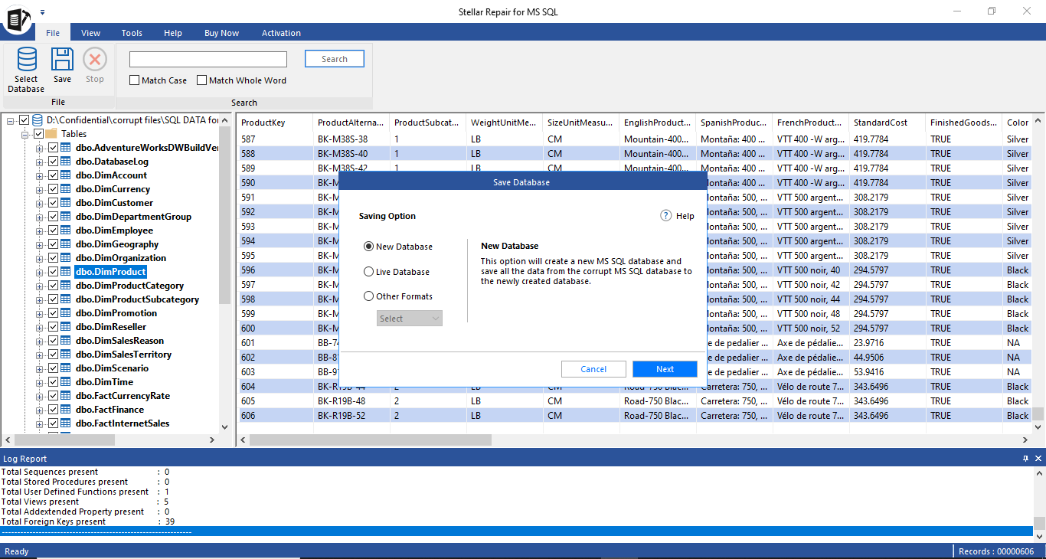Toggle Match Case checkbox

click(135, 80)
